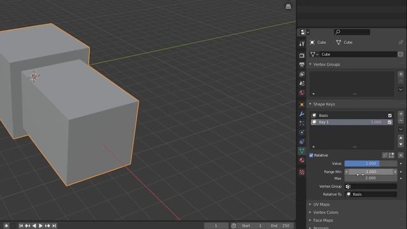Click the Range Min slider field
Viewport: 407px width, 229px height.
click(371, 172)
